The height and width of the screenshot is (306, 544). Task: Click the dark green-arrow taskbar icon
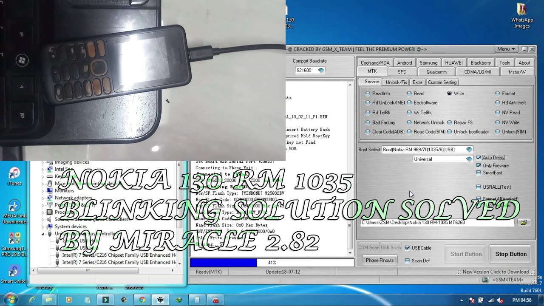tap(105, 300)
